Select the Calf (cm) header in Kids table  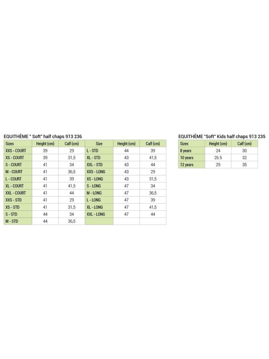coord(245,144)
